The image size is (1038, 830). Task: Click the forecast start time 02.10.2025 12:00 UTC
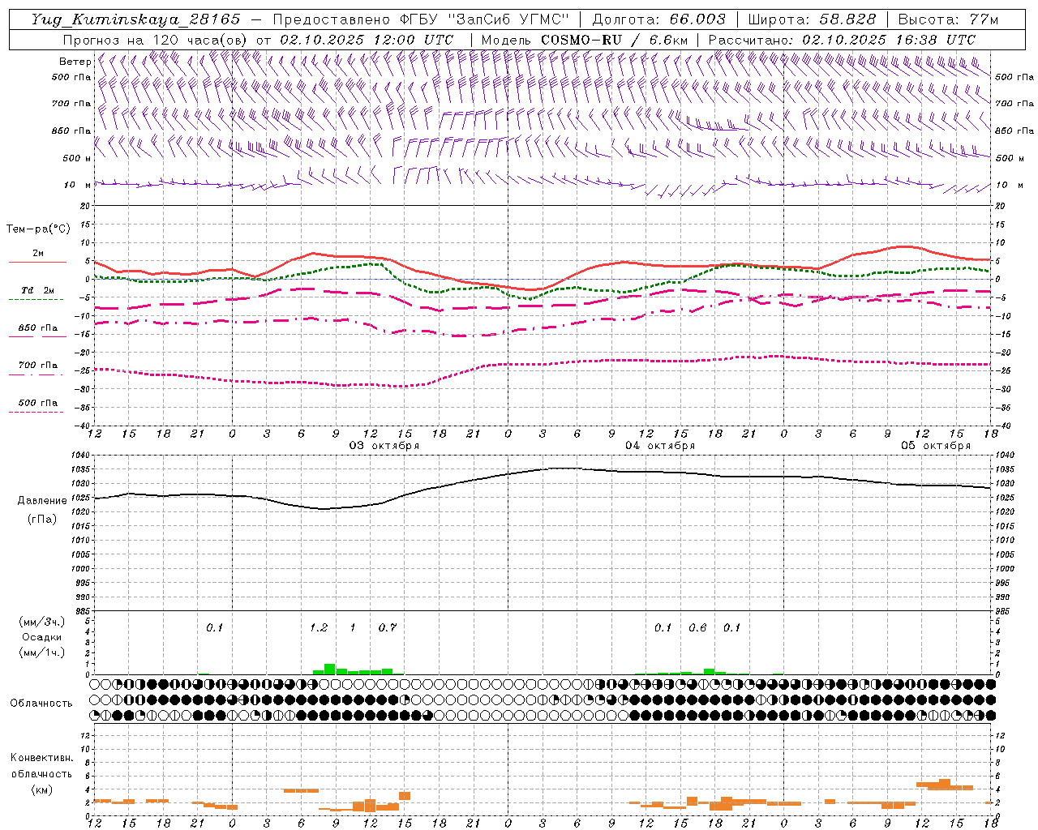(x=367, y=40)
